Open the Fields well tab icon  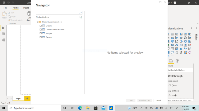pos(171,61)
